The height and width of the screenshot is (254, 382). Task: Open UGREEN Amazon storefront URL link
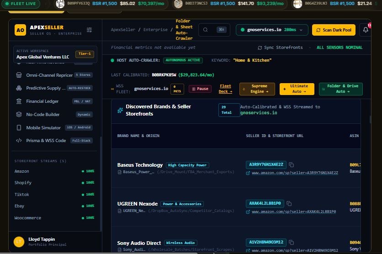[x=293, y=212]
